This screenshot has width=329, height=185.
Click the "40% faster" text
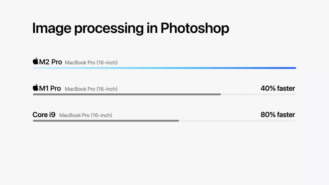coord(278,88)
